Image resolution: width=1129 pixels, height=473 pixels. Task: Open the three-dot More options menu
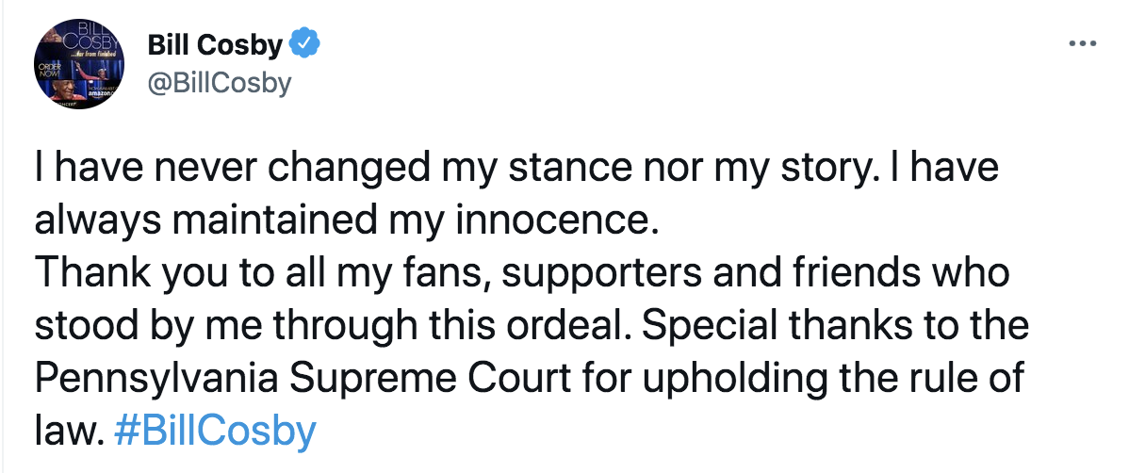[1082, 45]
